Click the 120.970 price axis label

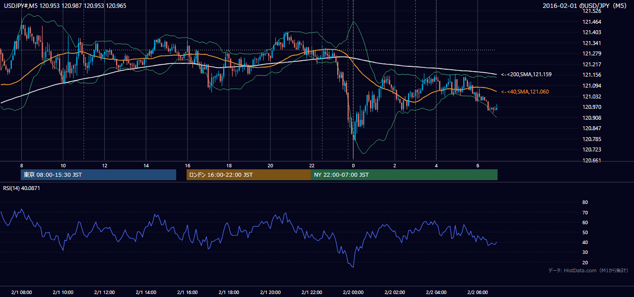pyautogui.click(x=591, y=107)
